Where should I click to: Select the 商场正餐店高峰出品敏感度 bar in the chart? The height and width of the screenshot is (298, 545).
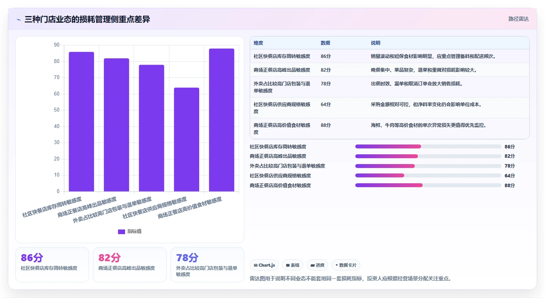click(x=116, y=125)
